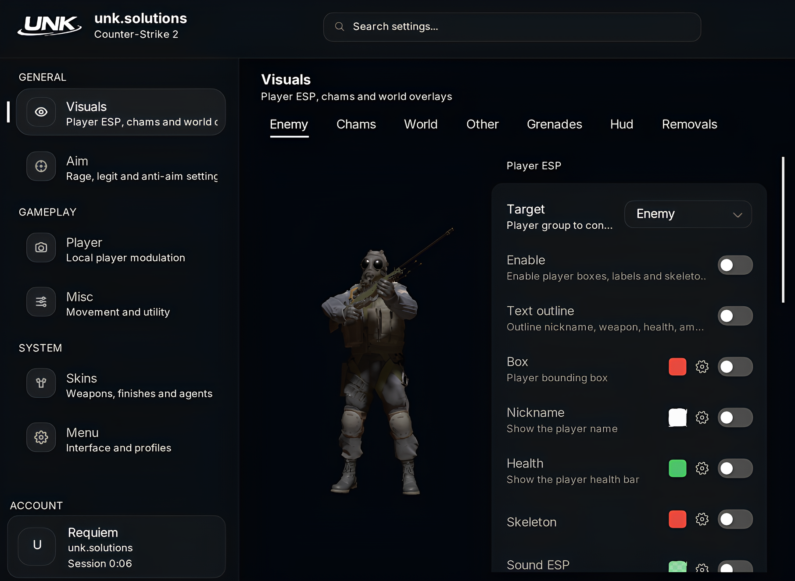This screenshot has width=795, height=581.
Task: Toggle the Enable player ESP switch
Action: [735, 265]
